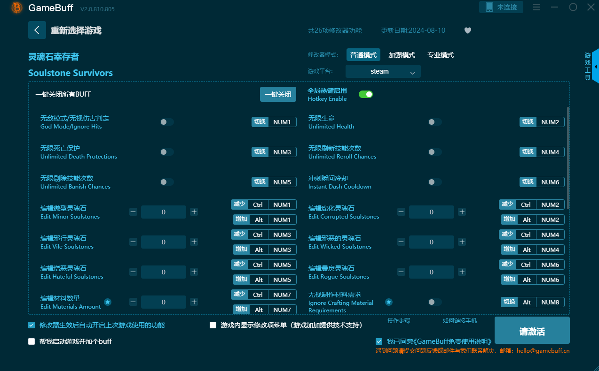Toggle God Mode/Ignore Hits switch

tap(167, 122)
